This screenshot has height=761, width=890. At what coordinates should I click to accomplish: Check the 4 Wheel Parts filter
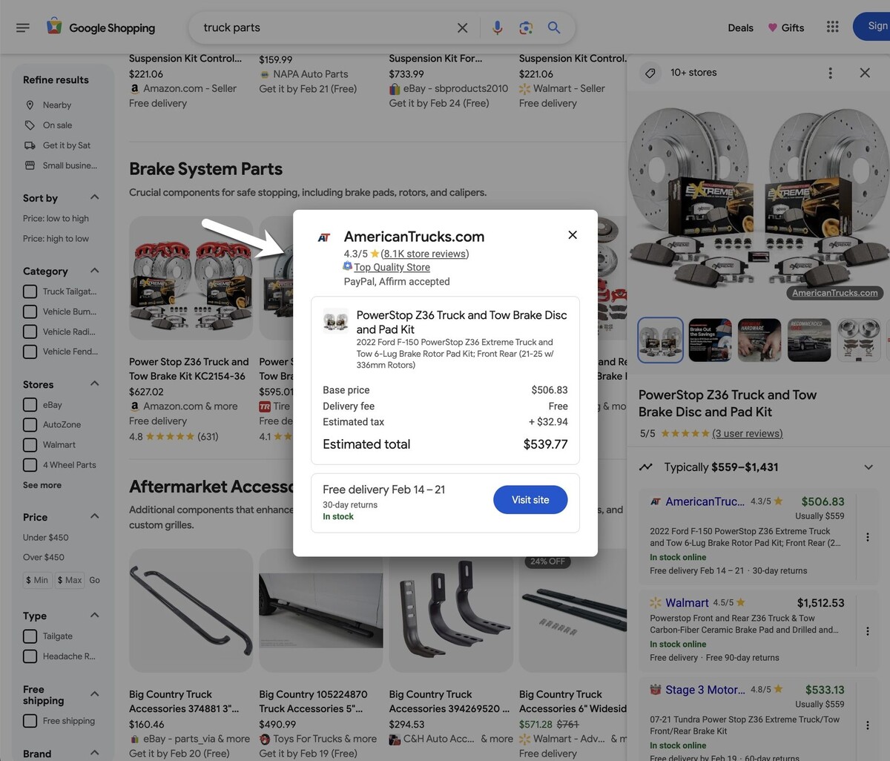pyautogui.click(x=30, y=465)
